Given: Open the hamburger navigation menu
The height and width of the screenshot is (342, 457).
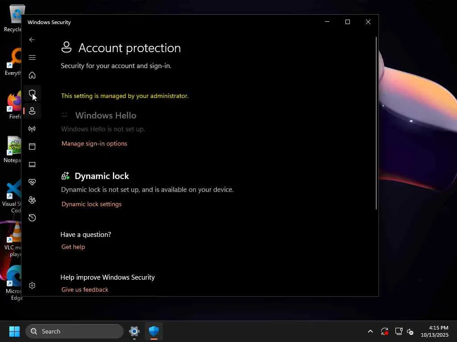Looking at the screenshot, I should click(x=32, y=57).
